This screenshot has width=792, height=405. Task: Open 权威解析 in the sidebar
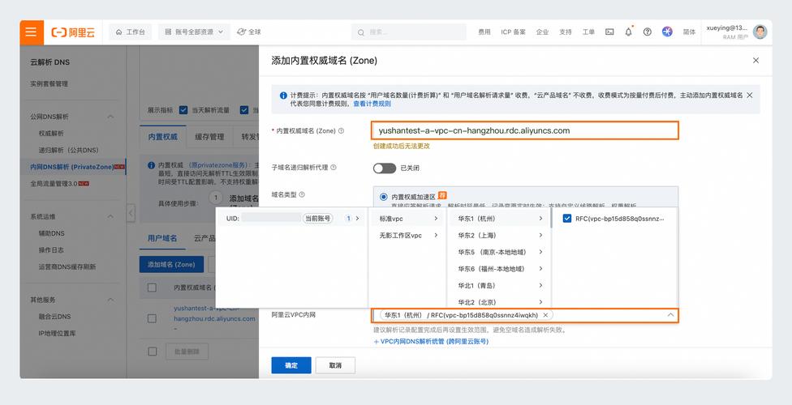[51, 133]
